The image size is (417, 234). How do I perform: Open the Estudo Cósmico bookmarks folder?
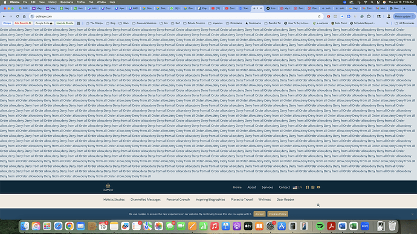coord(194,24)
